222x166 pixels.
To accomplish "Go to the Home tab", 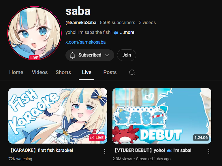I will 16,72.
